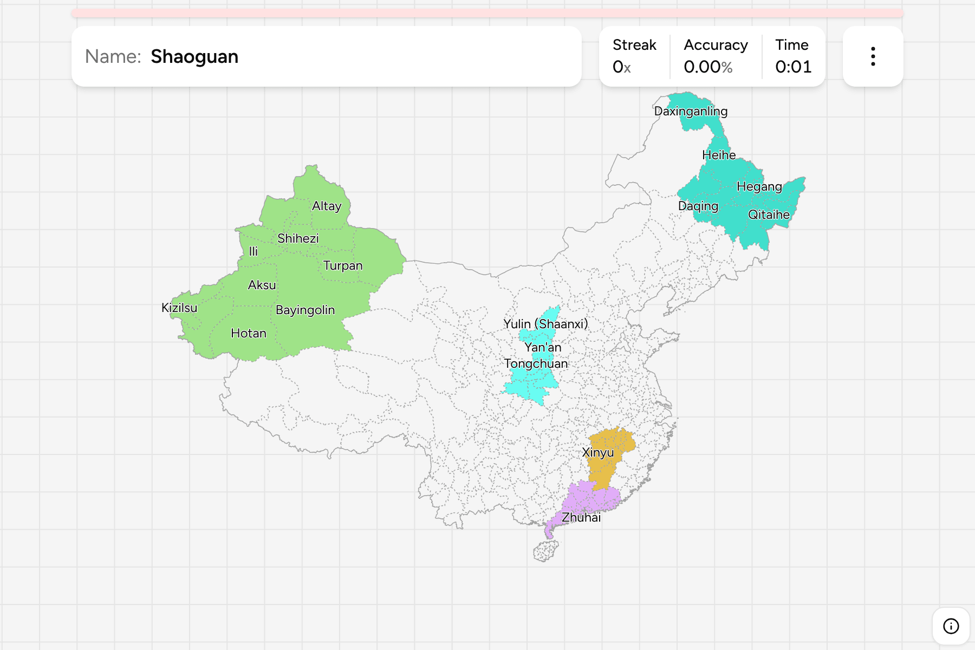Select the Zhuhai map label
Screen dimensions: 975x650
click(581, 517)
